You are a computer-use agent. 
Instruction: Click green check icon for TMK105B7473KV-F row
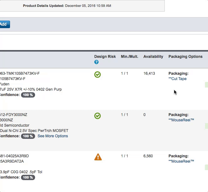point(97,75)
